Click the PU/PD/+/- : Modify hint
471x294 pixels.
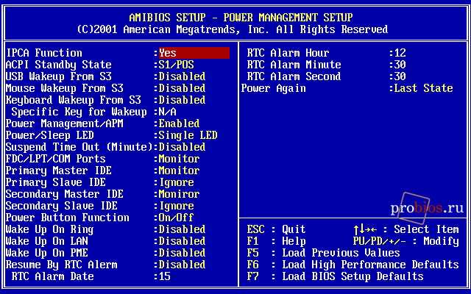[406, 241]
